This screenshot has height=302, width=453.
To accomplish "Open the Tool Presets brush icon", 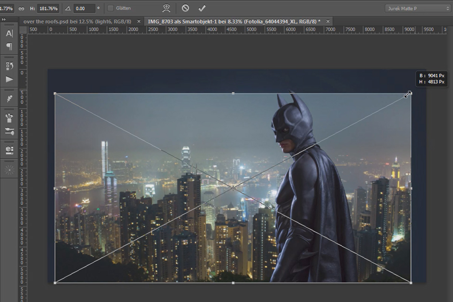I will [x=9, y=131].
